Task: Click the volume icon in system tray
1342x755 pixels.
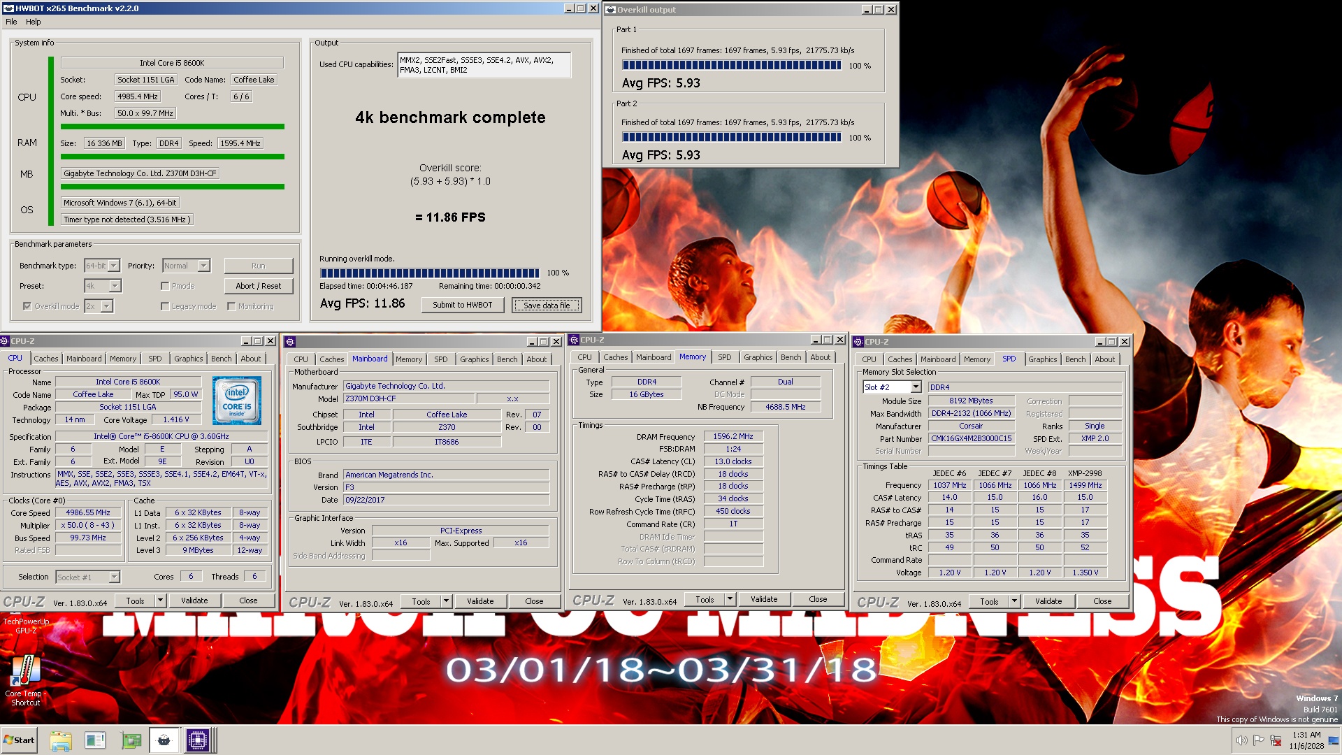Action: click(x=1241, y=740)
